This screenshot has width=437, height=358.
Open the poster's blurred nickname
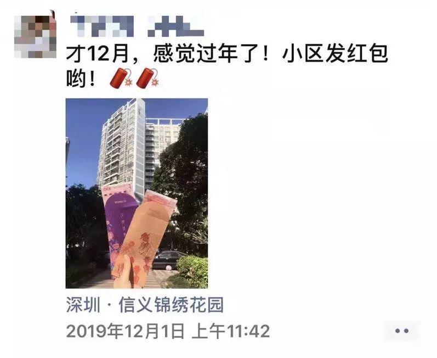137,26
